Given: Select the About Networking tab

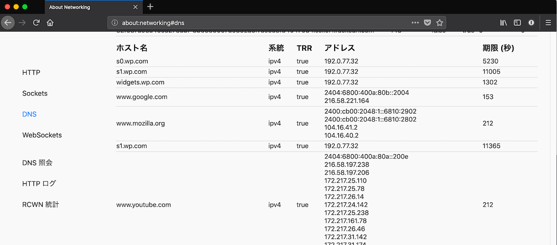Looking at the screenshot, I should pos(94,7).
